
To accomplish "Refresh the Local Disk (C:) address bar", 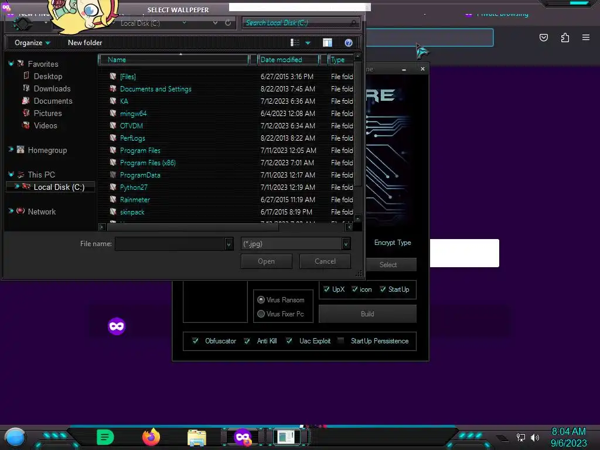I will [228, 23].
